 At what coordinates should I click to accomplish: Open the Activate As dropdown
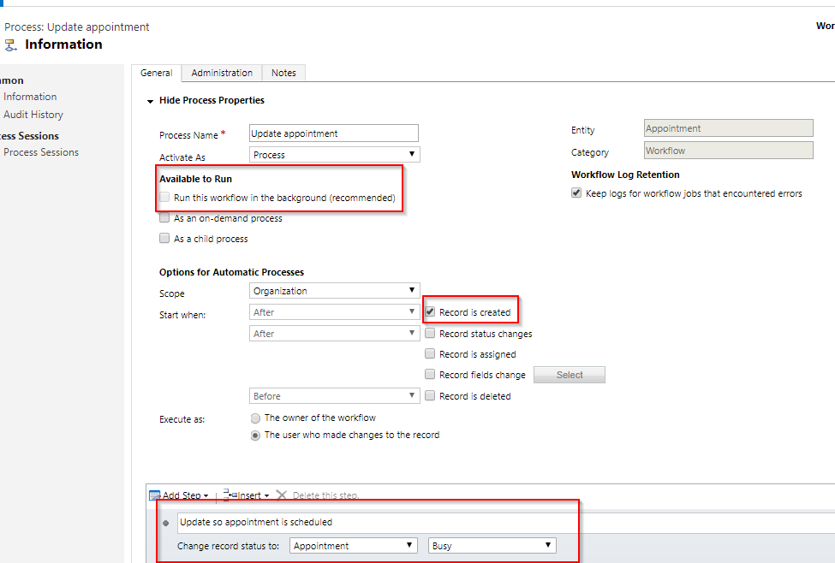click(334, 155)
